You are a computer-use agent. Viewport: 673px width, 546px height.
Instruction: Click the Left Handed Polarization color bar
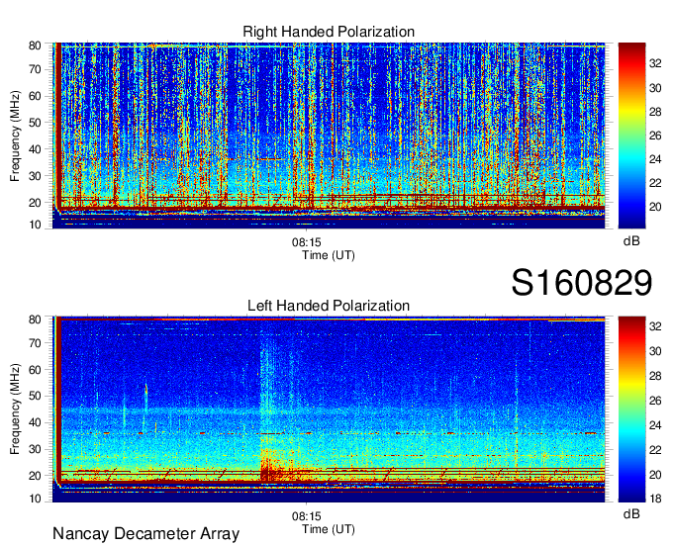631,409
